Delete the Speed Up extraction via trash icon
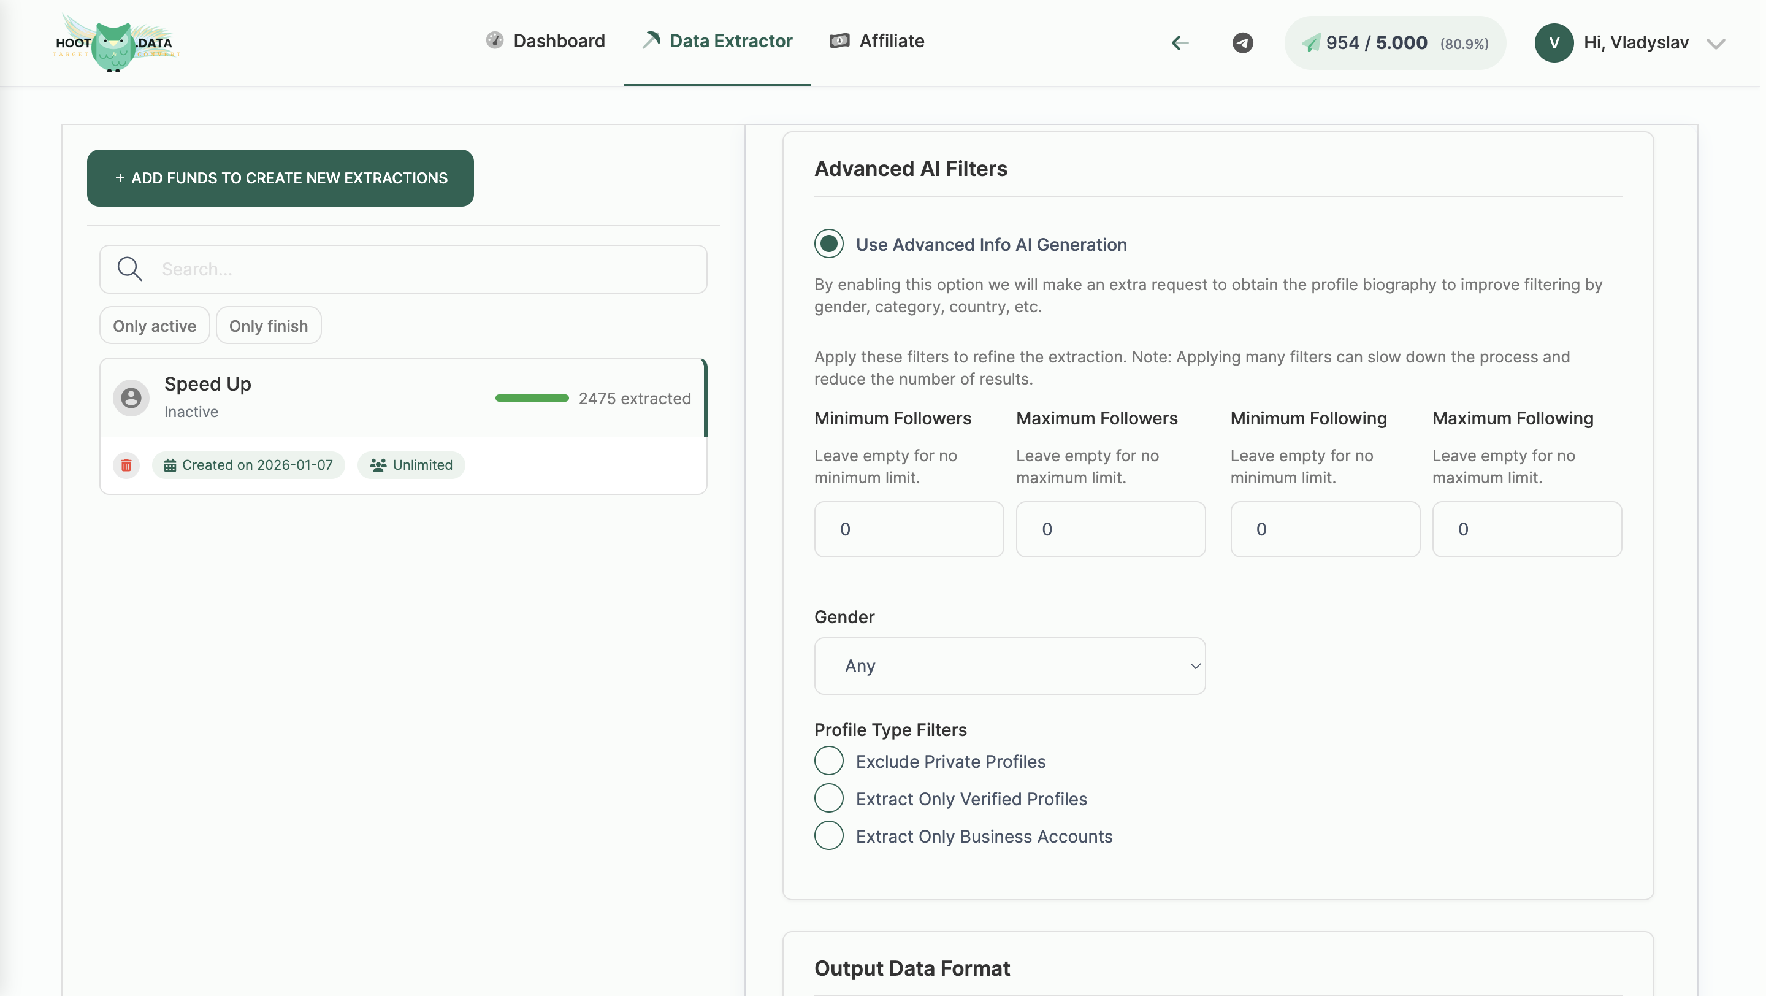Image resolution: width=1766 pixels, height=996 pixels. (126, 465)
